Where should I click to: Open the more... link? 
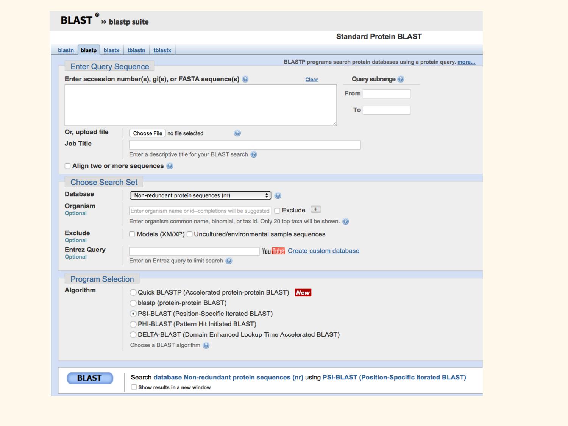(466, 62)
